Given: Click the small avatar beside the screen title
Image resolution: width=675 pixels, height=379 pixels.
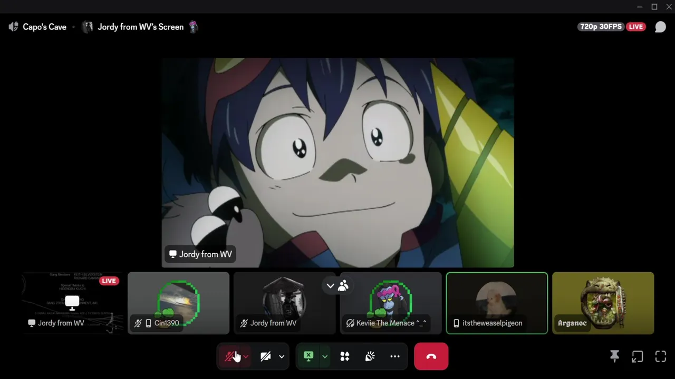Looking at the screenshot, I should point(88,27).
